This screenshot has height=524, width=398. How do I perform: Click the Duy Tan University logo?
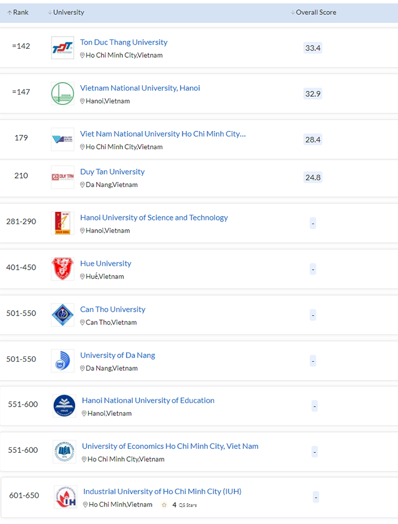tap(62, 177)
